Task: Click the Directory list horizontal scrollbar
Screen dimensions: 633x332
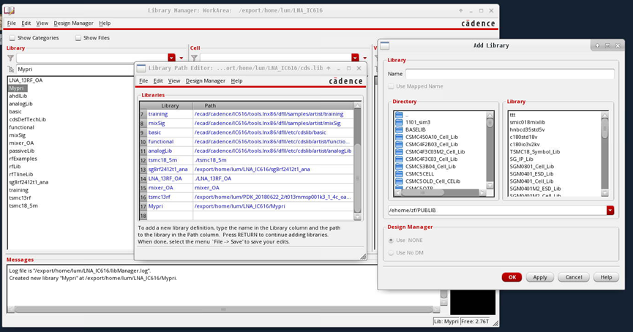Action: 441,193
